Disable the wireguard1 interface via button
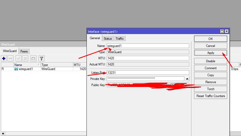241x136 pixels. pyautogui.click(x=211, y=61)
